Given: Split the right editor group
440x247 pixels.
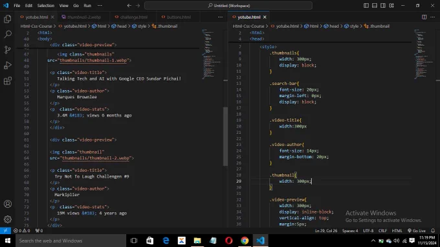Looking at the screenshot, I should (x=424, y=17).
